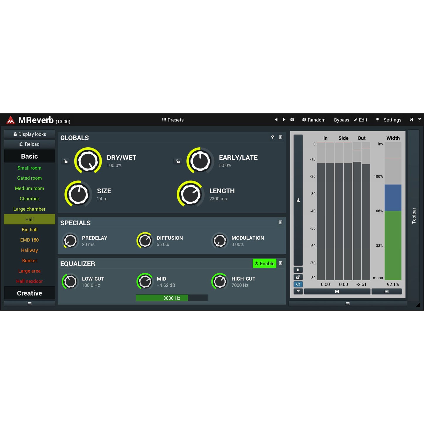Open the Equalizer panel options menu

pyautogui.click(x=280, y=263)
